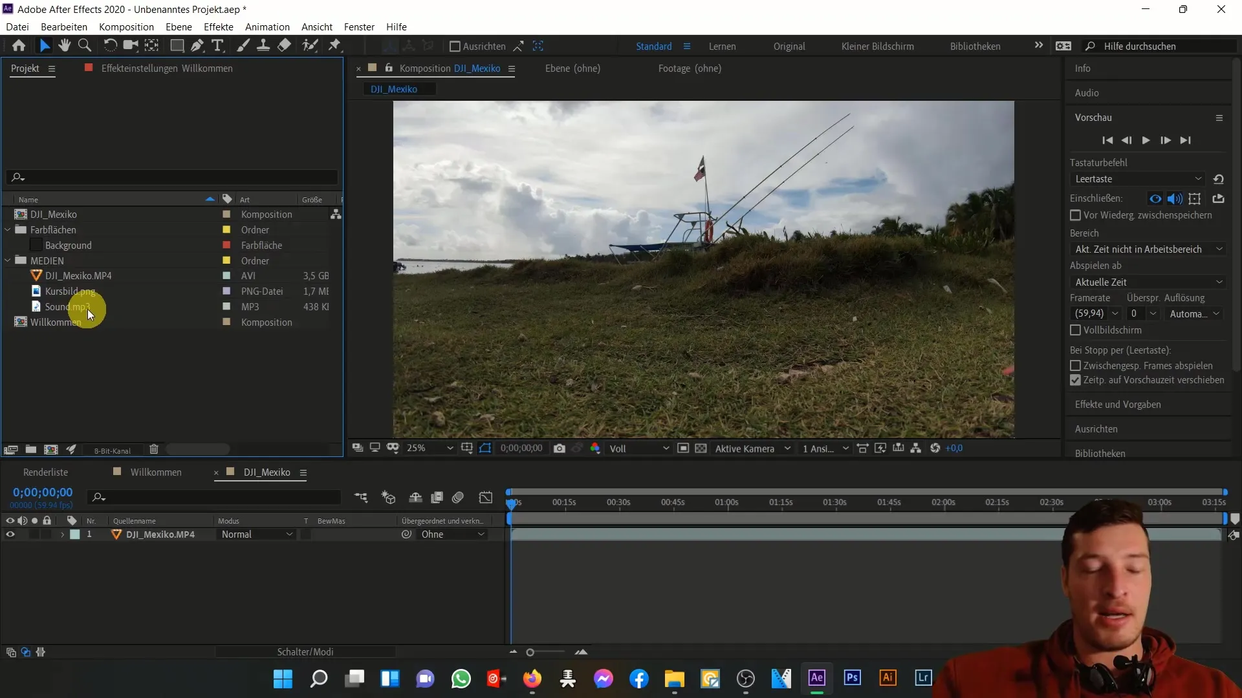Viewport: 1242px width, 698px height.
Task: Toggle visibility of DJI_Mexiko.MP4 layer
Action: pyautogui.click(x=10, y=534)
